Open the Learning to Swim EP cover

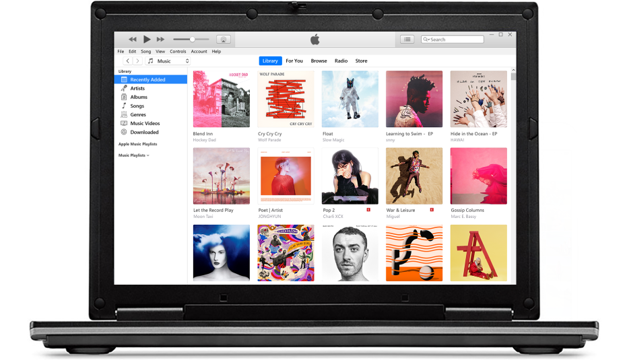coord(414,99)
